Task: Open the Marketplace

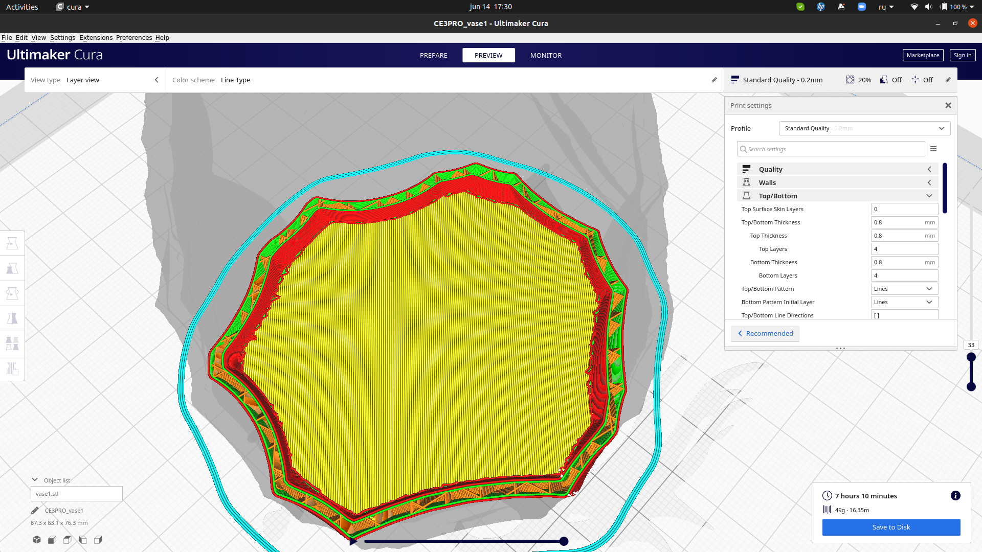Action: click(x=923, y=55)
